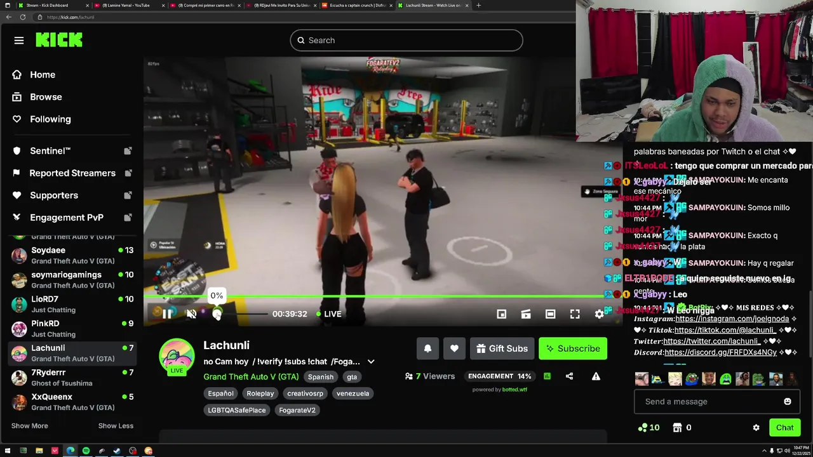The image size is (813, 457).
Task: Pause the live stream video
Action: point(166,314)
